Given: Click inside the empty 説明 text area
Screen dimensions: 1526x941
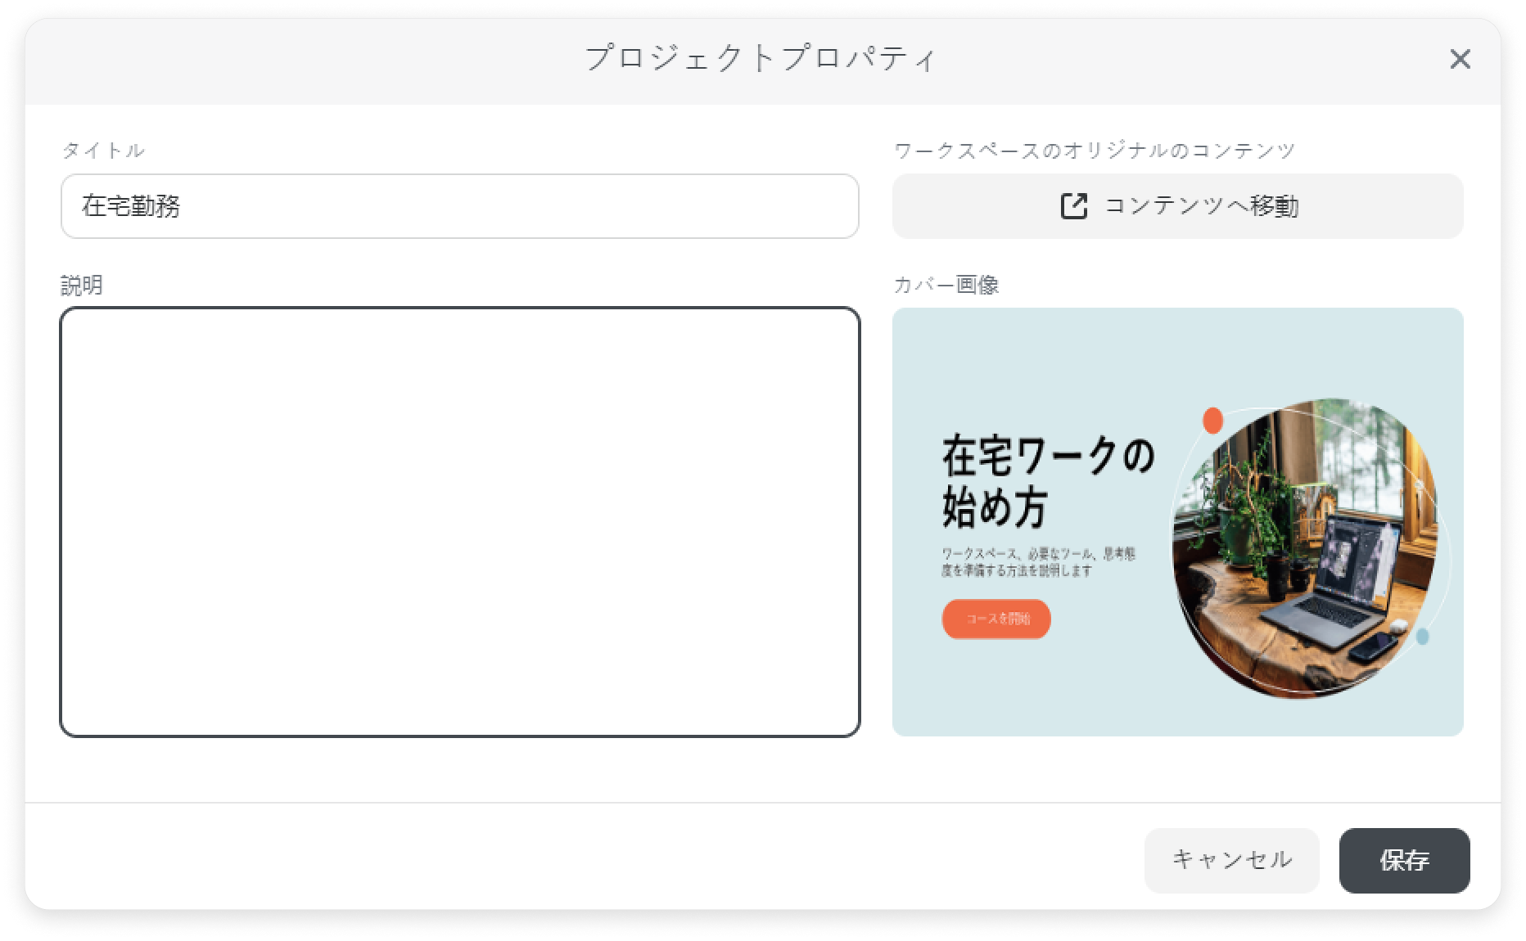Looking at the screenshot, I should pyautogui.click(x=460, y=522).
